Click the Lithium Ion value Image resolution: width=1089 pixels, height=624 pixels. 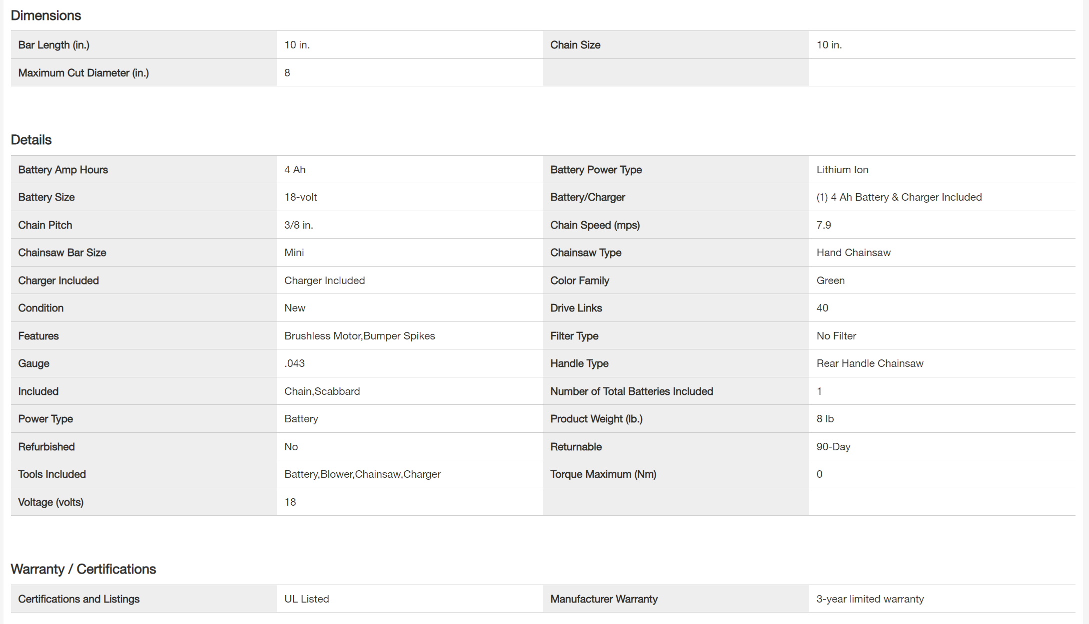coord(842,170)
